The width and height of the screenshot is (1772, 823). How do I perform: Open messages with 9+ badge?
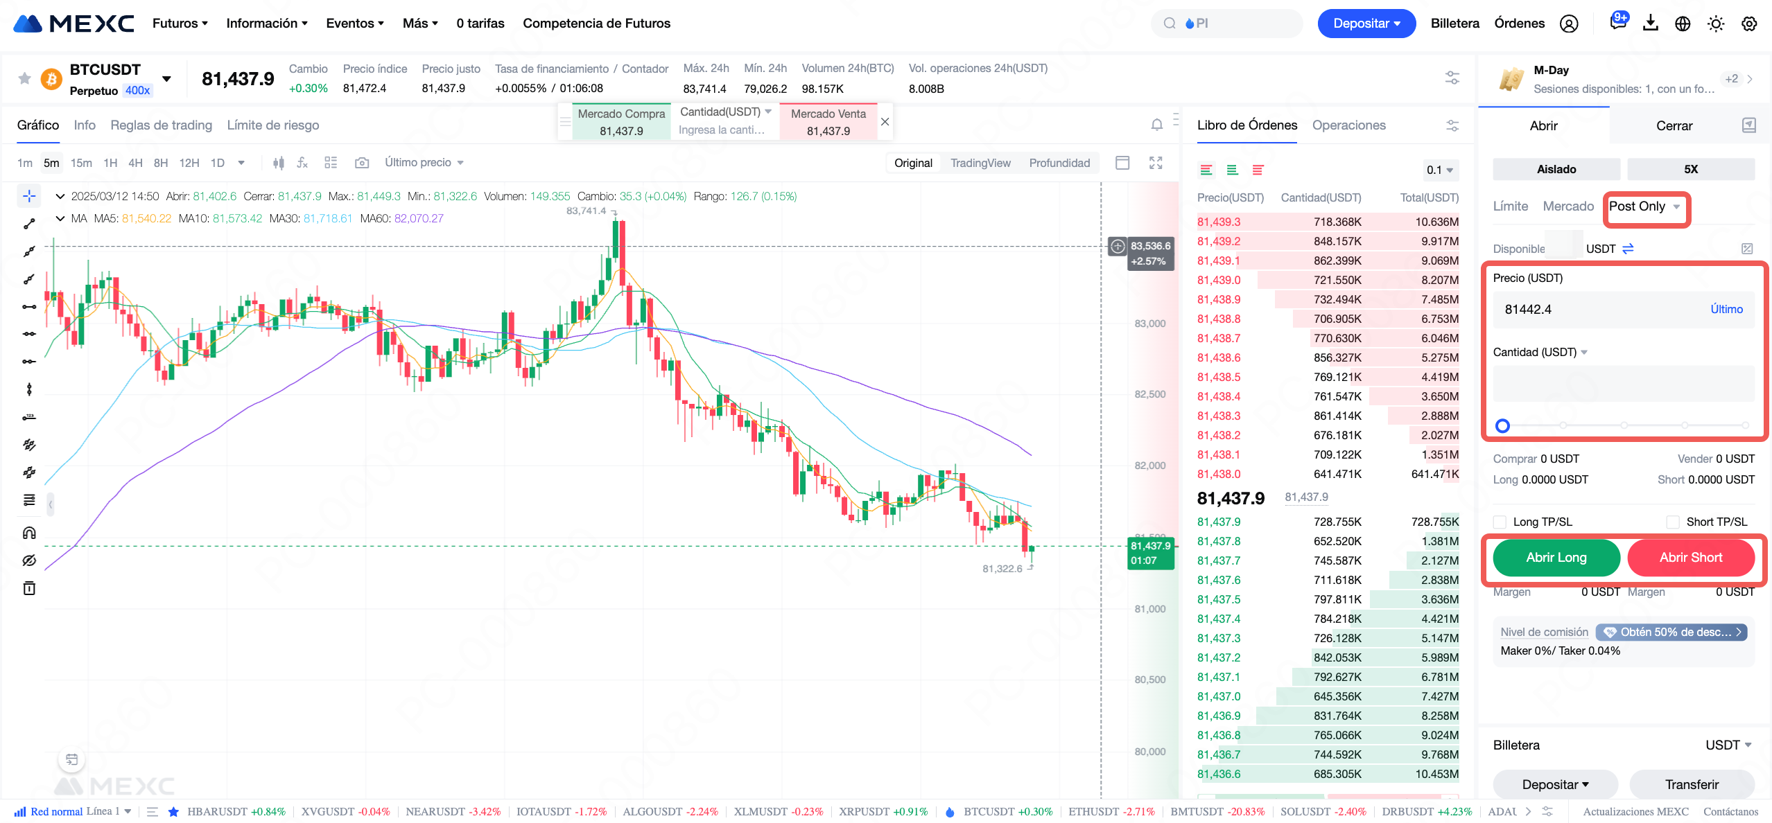(x=1619, y=22)
